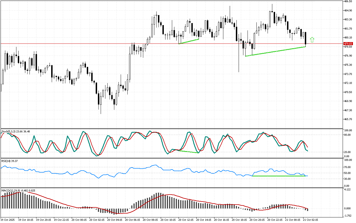Click the 80.00 level in Stochastic scale
The image size is (356, 223).
pyautogui.click(x=348, y=135)
